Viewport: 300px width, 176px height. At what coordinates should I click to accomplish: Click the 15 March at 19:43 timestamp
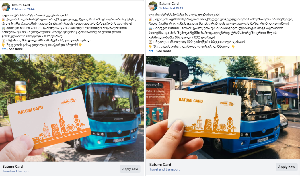pyautogui.click(x=171, y=8)
